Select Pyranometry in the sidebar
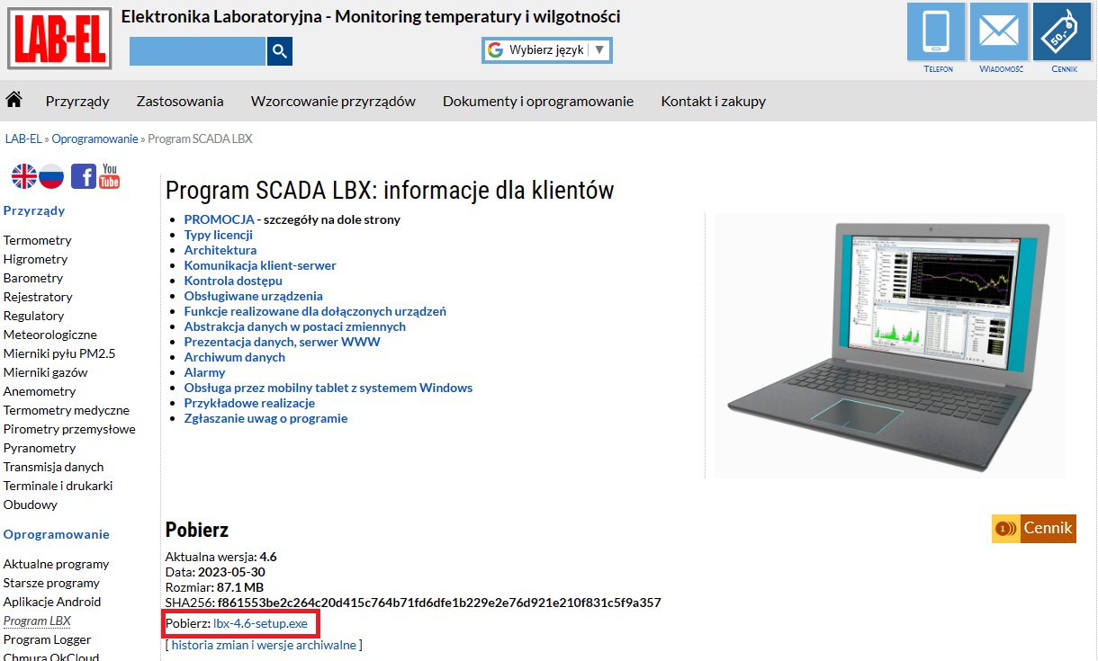Screen dimensions: 1098x661 coord(40,448)
